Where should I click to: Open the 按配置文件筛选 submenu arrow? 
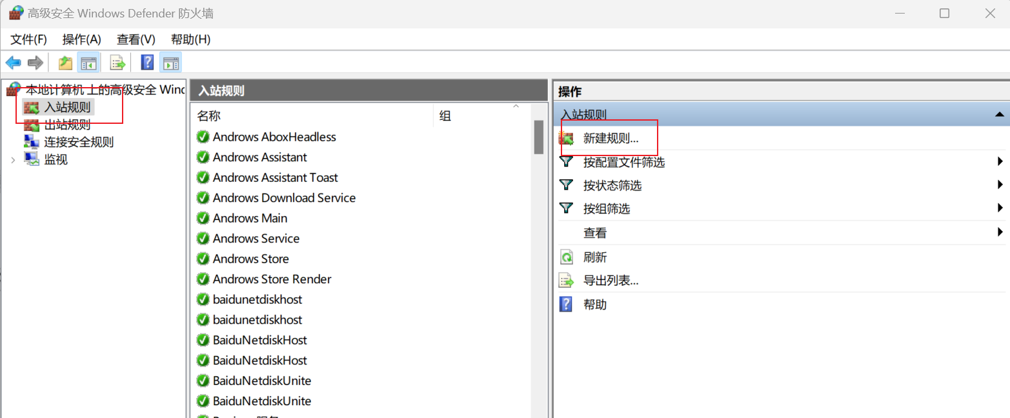1000,161
